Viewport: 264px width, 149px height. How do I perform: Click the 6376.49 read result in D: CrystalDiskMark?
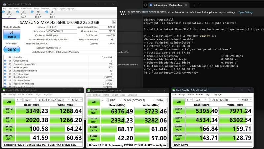click(117, 111)
